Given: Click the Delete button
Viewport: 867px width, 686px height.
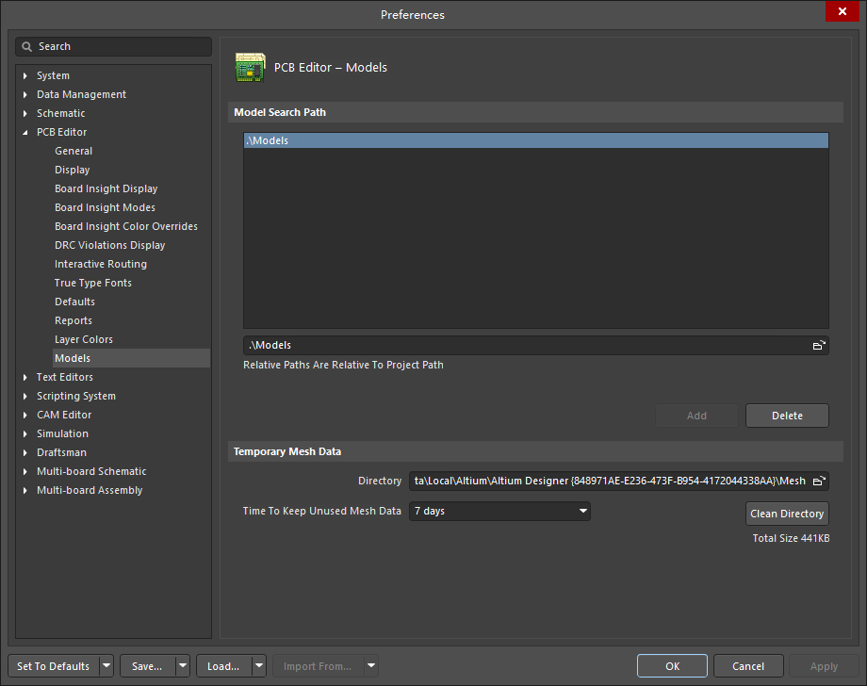Looking at the screenshot, I should pyautogui.click(x=787, y=416).
